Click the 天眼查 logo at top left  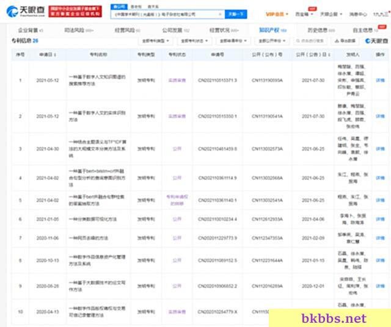point(26,11)
